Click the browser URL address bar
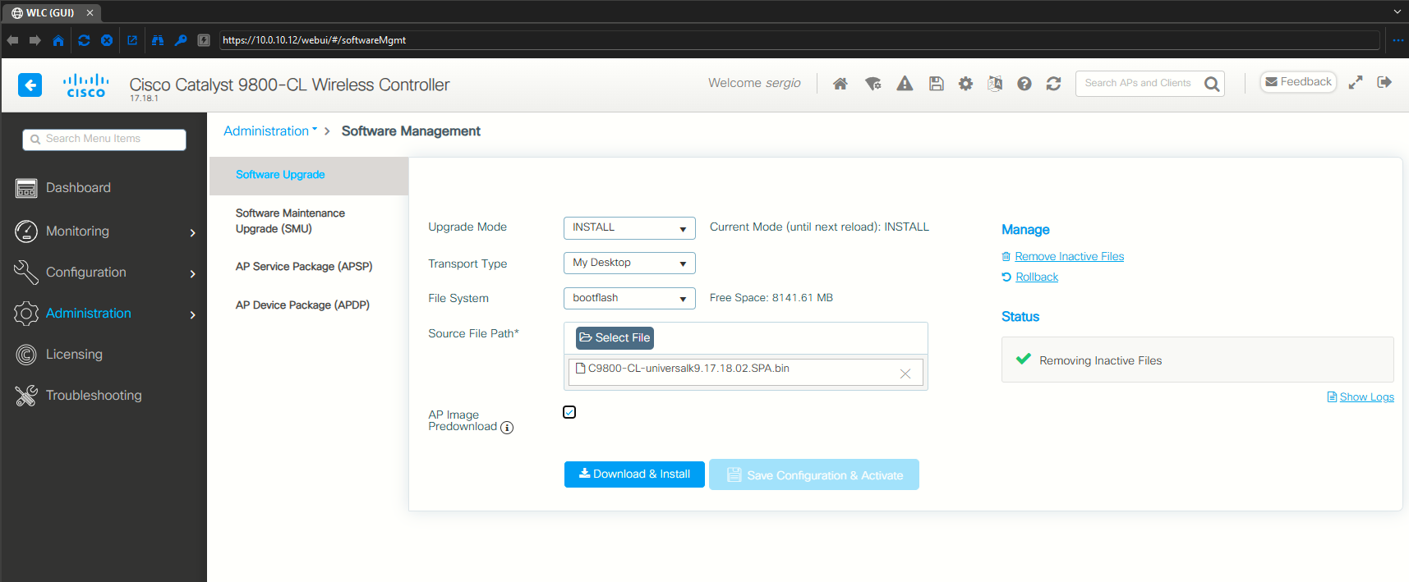 click(799, 40)
